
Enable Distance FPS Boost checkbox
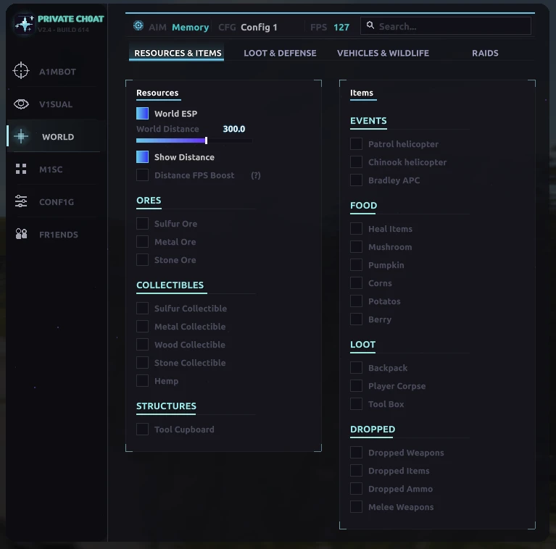pyautogui.click(x=143, y=175)
